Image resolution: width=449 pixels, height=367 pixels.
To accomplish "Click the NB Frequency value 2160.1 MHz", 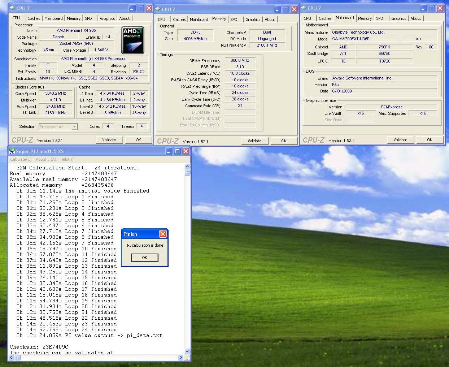I will click(x=267, y=45).
